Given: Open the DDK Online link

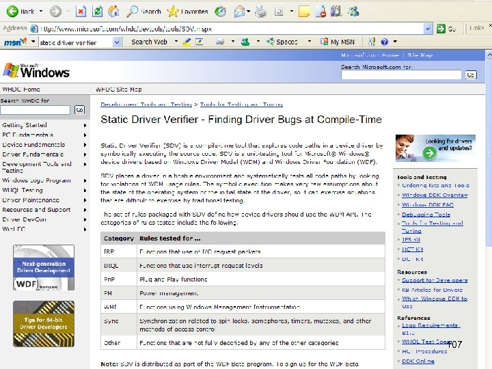Looking at the screenshot, I should pos(418,361).
